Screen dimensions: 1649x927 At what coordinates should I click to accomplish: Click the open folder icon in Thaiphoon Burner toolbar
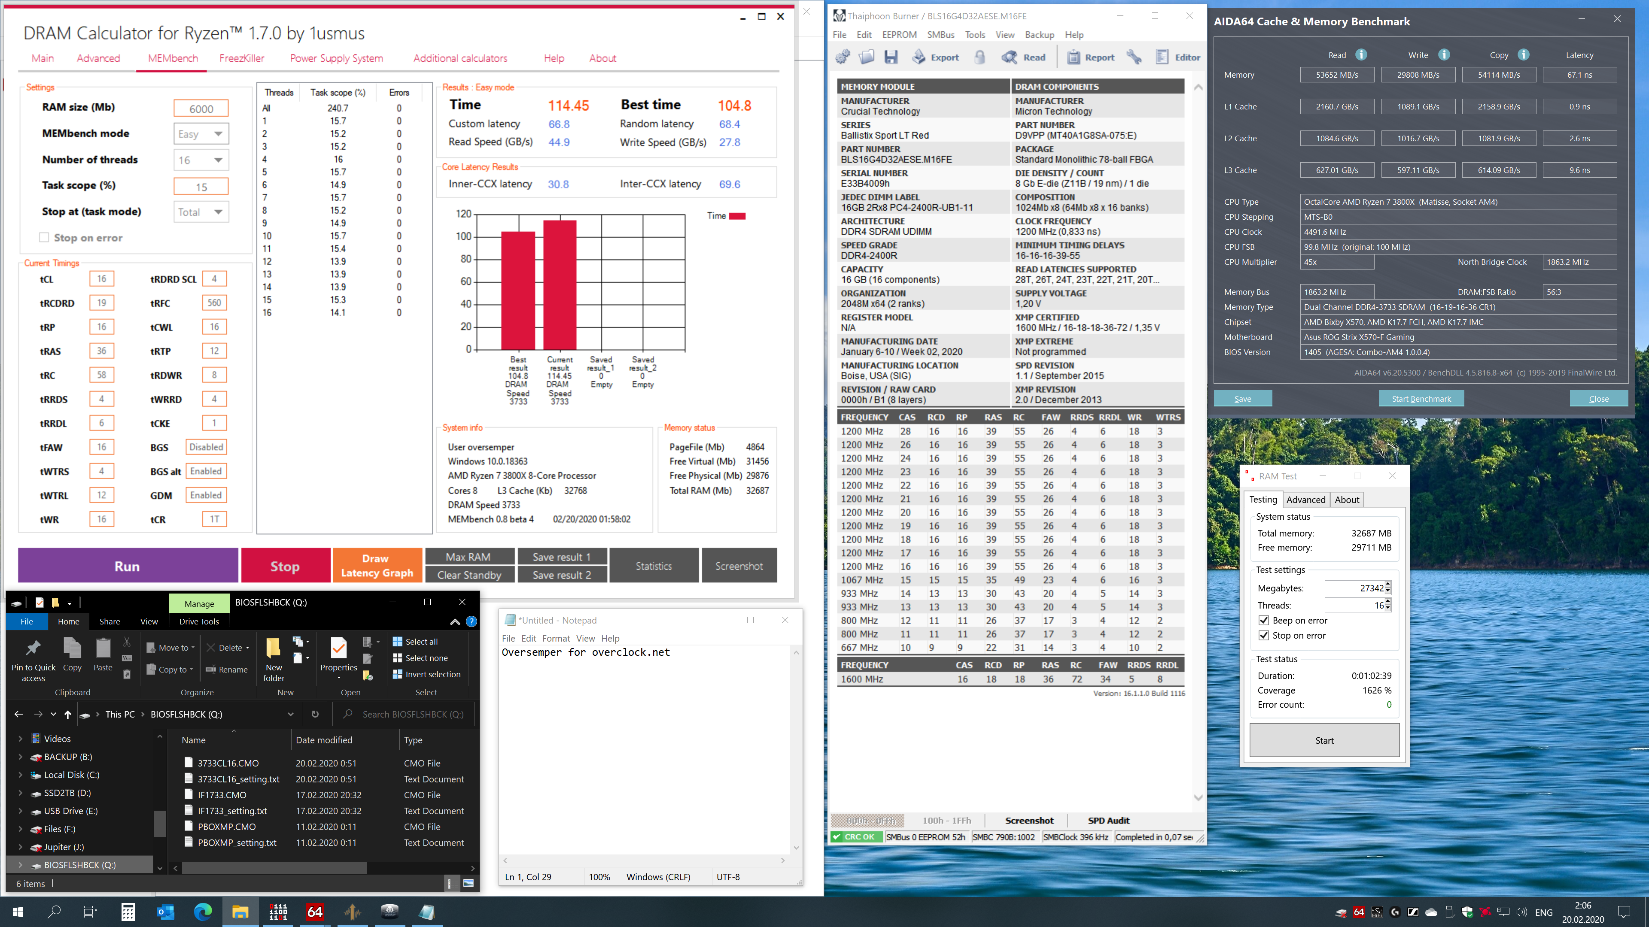pyautogui.click(x=867, y=57)
